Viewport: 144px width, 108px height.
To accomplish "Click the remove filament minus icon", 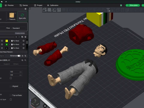I will [x=19, y=37].
